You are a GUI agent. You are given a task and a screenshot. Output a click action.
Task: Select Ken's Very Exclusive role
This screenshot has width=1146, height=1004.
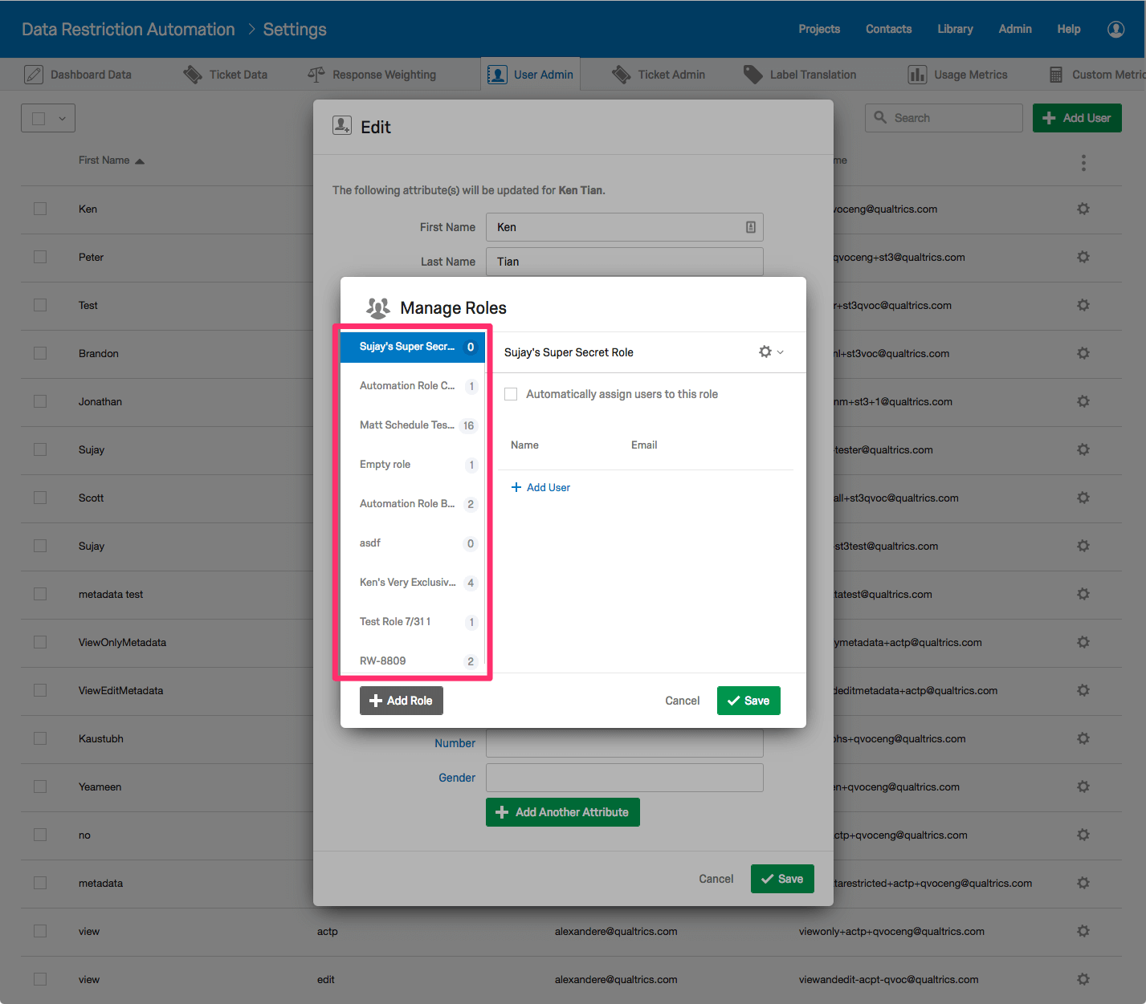413,583
